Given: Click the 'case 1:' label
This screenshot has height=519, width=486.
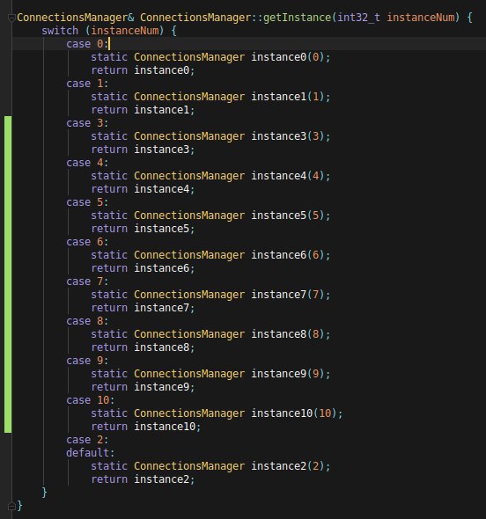Looking at the screenshot, I should [x=87, y=84].
